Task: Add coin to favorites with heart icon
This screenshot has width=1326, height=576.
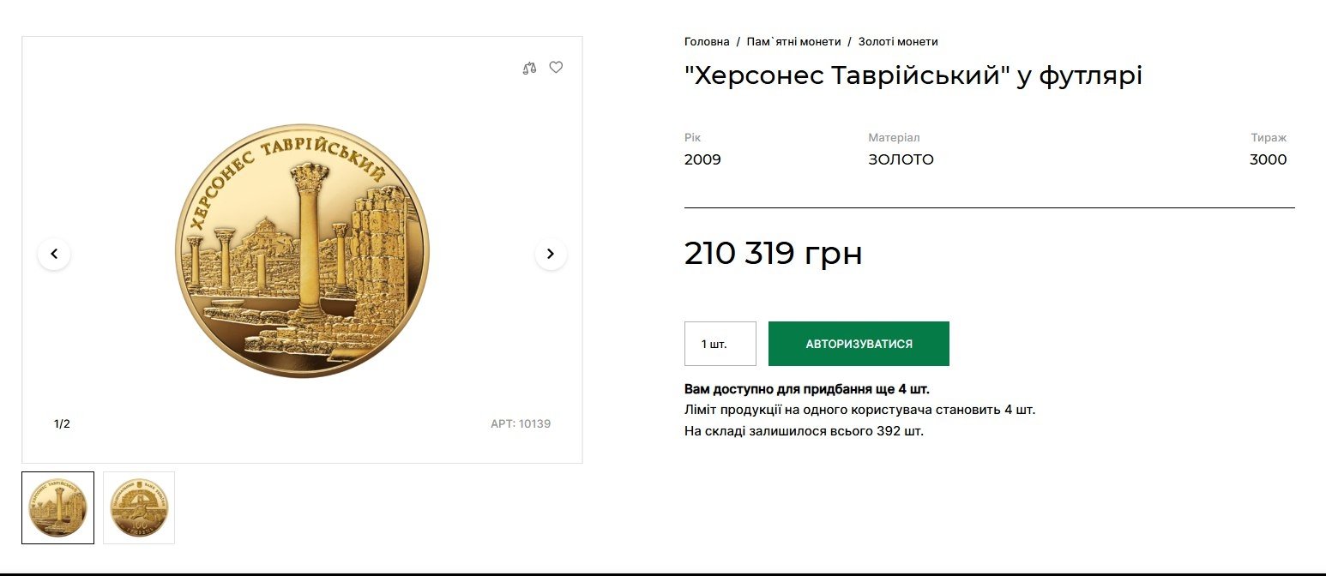Action: pyautogui.click(x=556, y=67)
